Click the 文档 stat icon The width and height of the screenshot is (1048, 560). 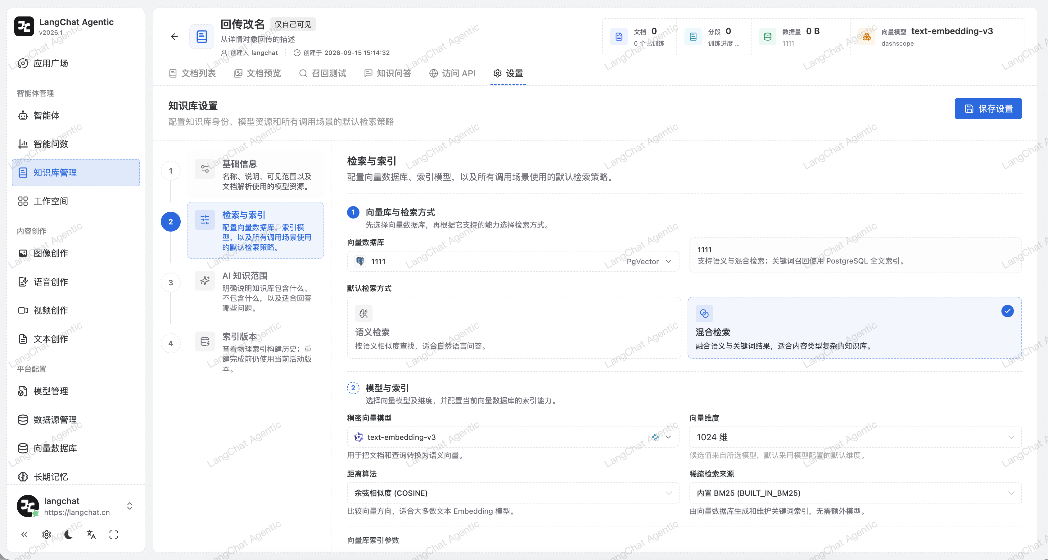point(619,37)
